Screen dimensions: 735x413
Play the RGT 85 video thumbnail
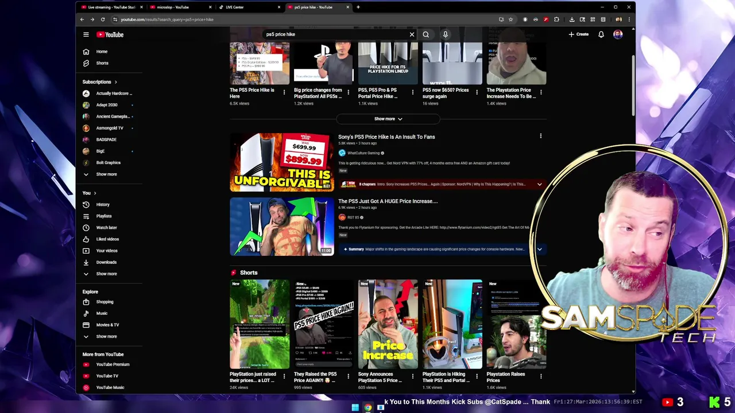(x=281, y=227)
